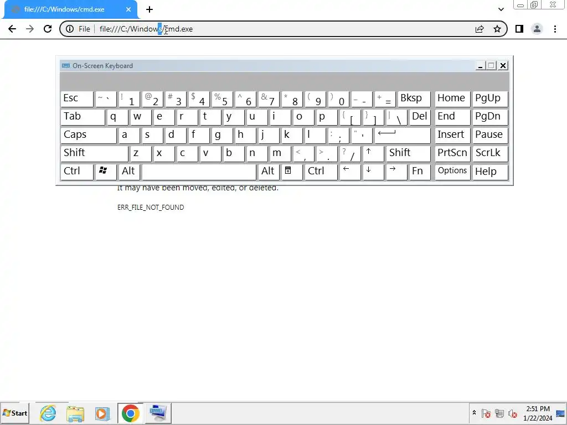This screenshot has width=567, height=425.
Task: Click the profile avatar icon
Action: (x=537, y=29)
